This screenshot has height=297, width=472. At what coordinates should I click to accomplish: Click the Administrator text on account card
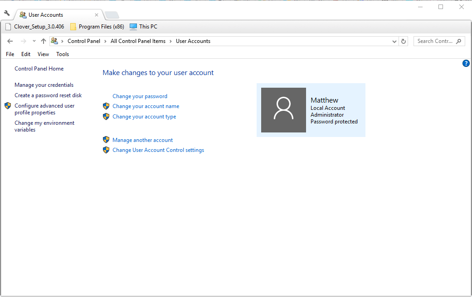[327, 115]
